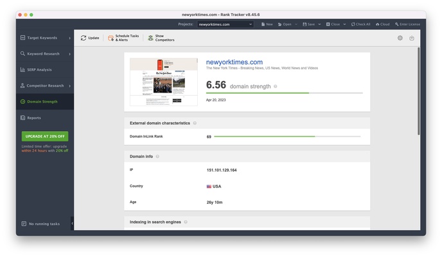Click the IP address 151.101.129.164
This screenshot has height=257, width=442.
(x=222, y=170)
